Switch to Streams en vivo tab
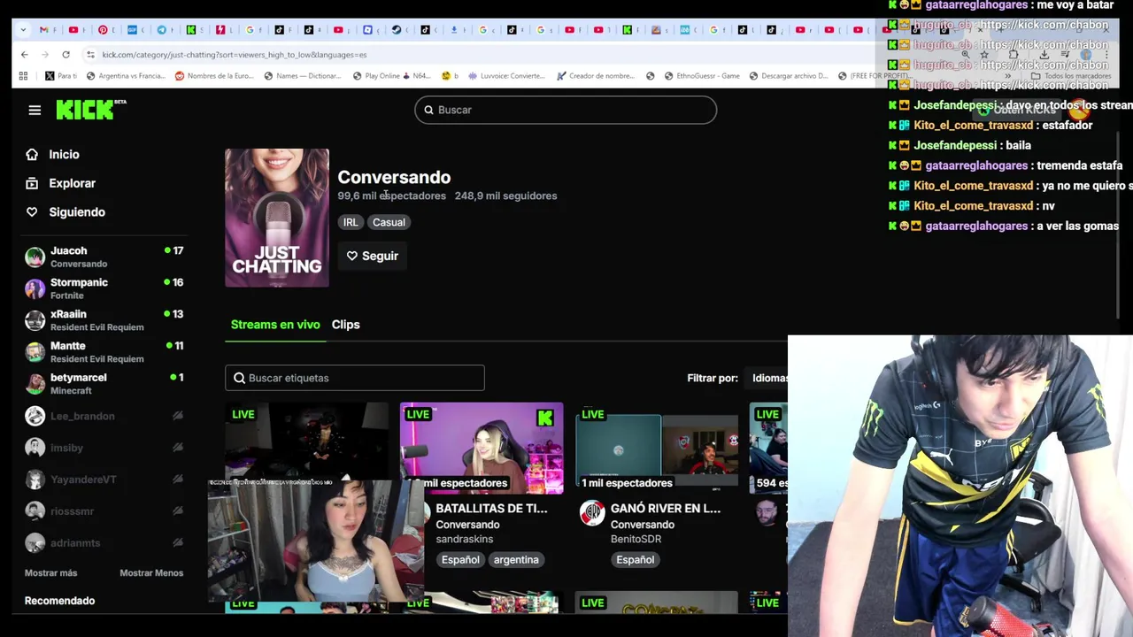 pyautogui.click(x=275, y=325)
